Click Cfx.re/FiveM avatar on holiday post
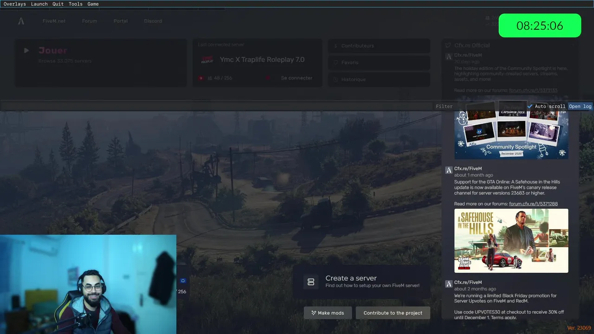594x334 pixels. point(449,57)
